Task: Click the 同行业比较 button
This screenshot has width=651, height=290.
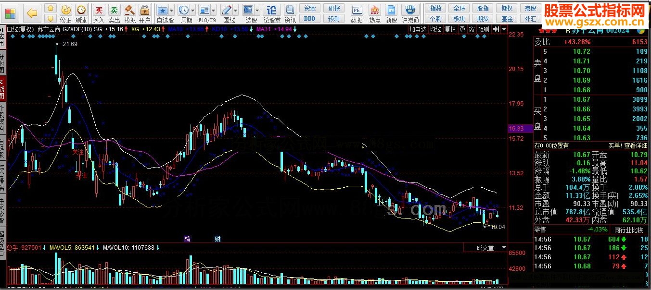Action: click(628, 230)
